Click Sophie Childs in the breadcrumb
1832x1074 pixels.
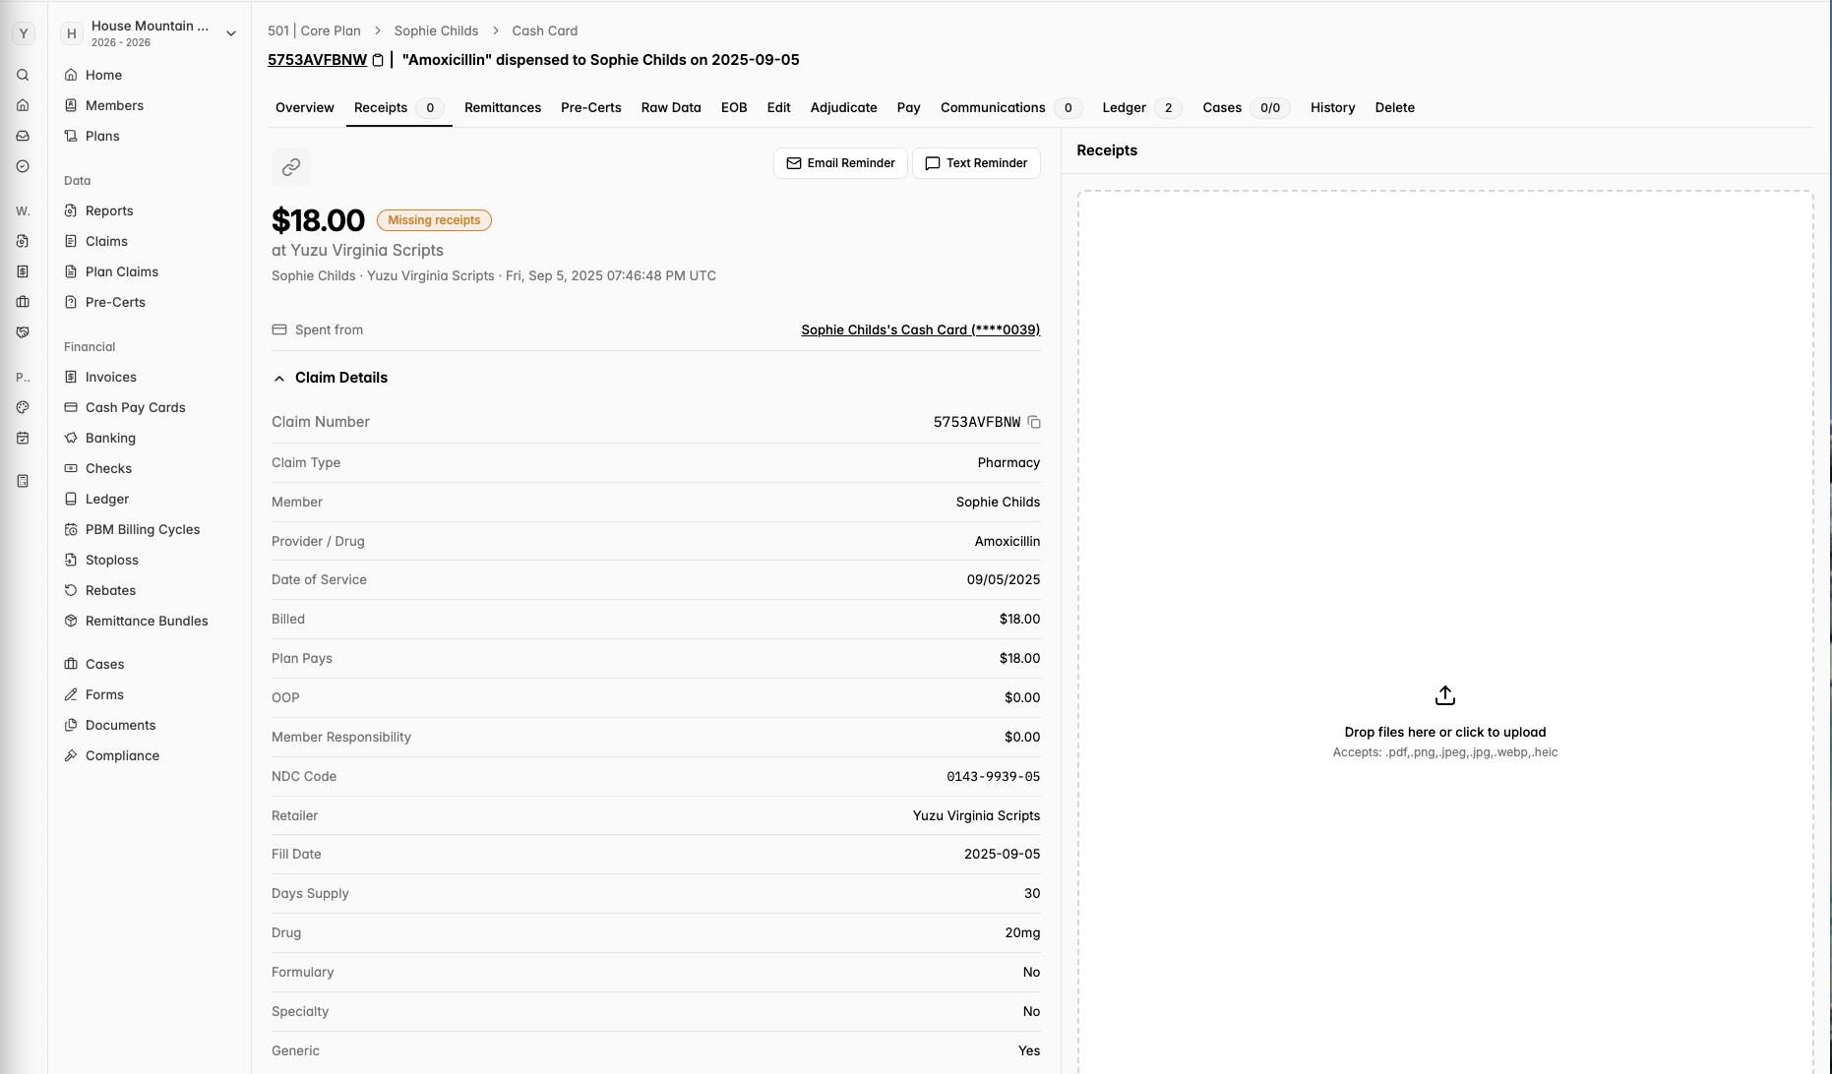tap(436, 30)
